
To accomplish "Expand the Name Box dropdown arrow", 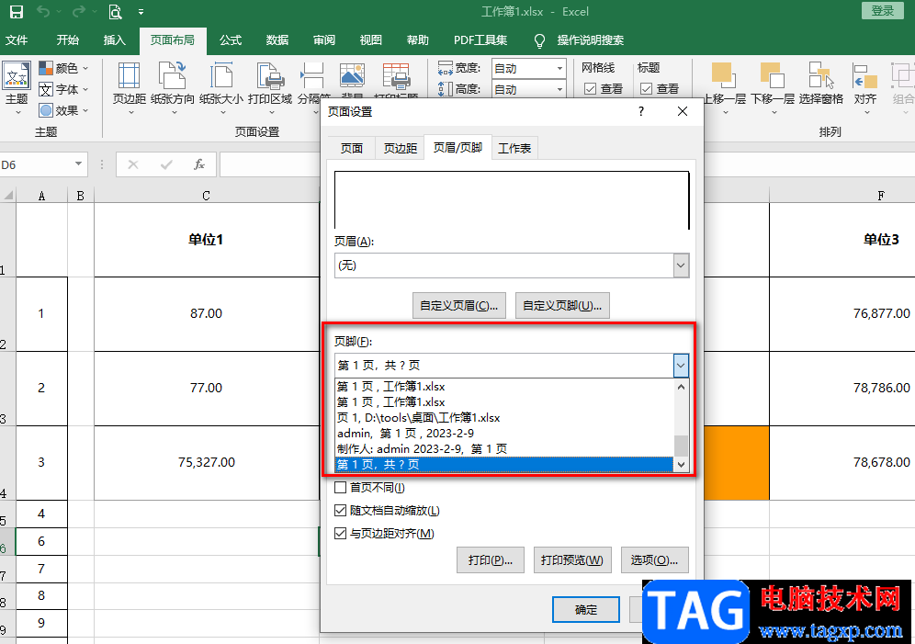I will [78, 164].
